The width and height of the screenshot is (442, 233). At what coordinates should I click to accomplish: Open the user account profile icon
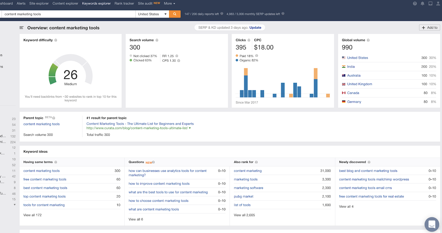pyautogui.click(x=438, y=4)
